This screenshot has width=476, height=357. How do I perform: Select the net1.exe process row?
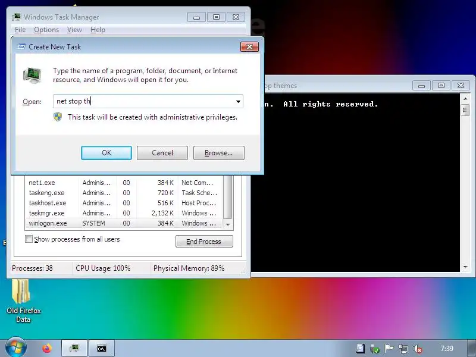(124, 183)
